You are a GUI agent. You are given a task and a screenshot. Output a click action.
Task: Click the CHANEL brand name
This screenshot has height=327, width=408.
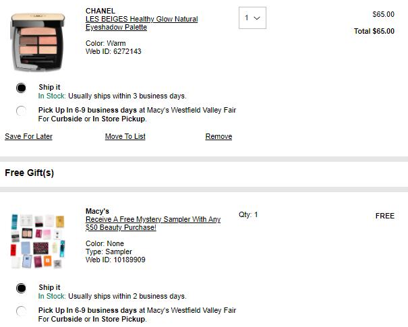[100, 11]
